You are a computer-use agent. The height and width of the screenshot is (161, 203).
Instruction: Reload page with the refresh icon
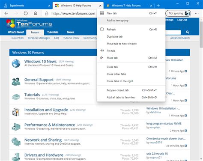26,13
